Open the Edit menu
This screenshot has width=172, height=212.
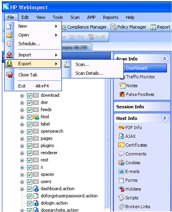coord(25,17)
